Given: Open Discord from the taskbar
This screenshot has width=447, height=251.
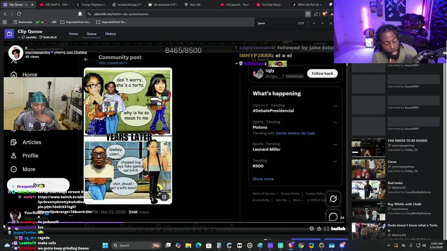Looking at the screenshot, I should tap(342, 245).
